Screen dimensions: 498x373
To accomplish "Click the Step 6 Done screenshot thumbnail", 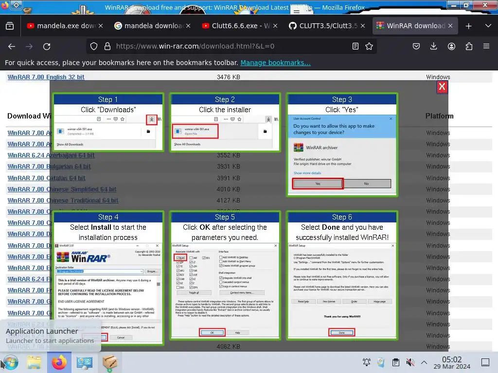I will click(x=342, y=290).
